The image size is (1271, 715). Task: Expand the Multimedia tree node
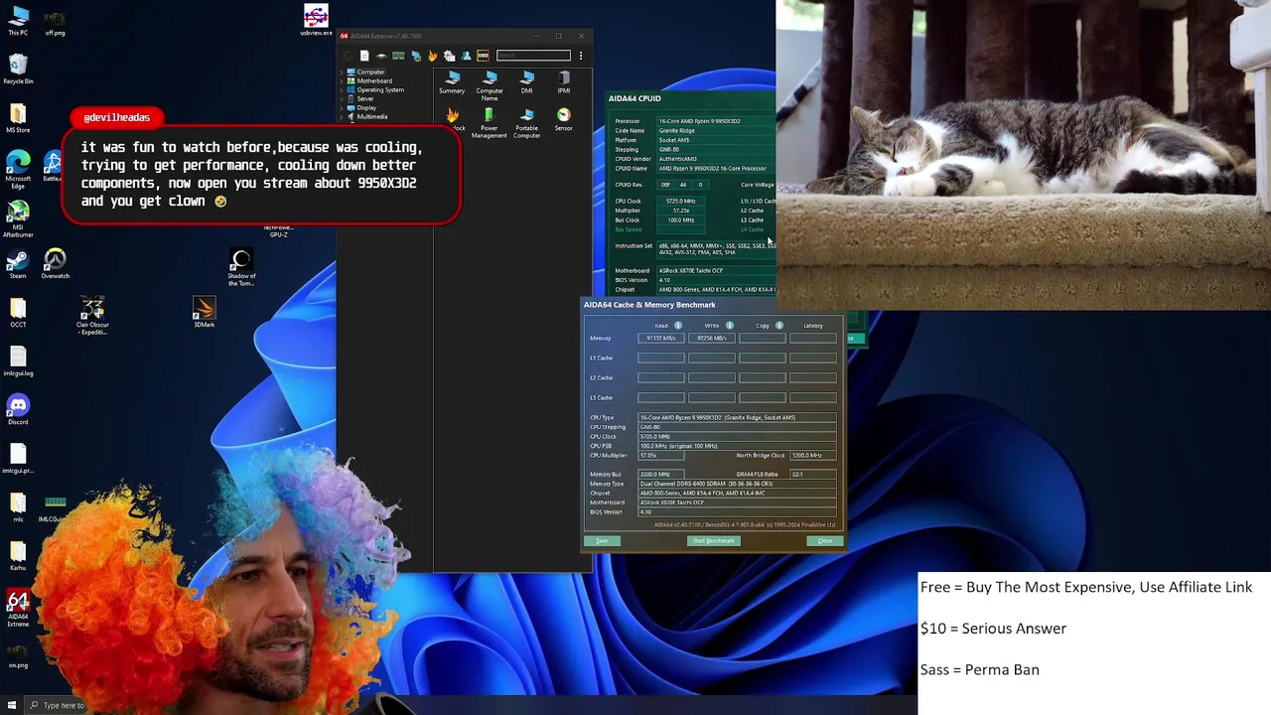[342, 117]
